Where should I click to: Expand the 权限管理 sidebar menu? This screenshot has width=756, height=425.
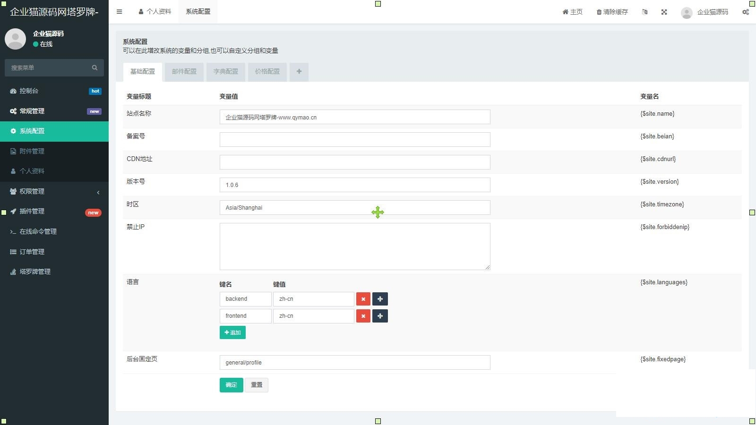54,191
